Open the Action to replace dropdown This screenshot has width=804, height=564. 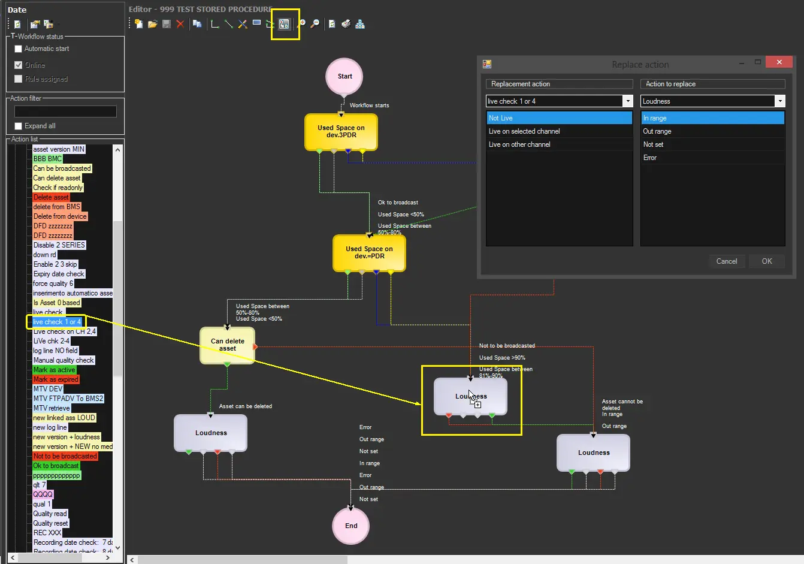(x=779, y=101)
